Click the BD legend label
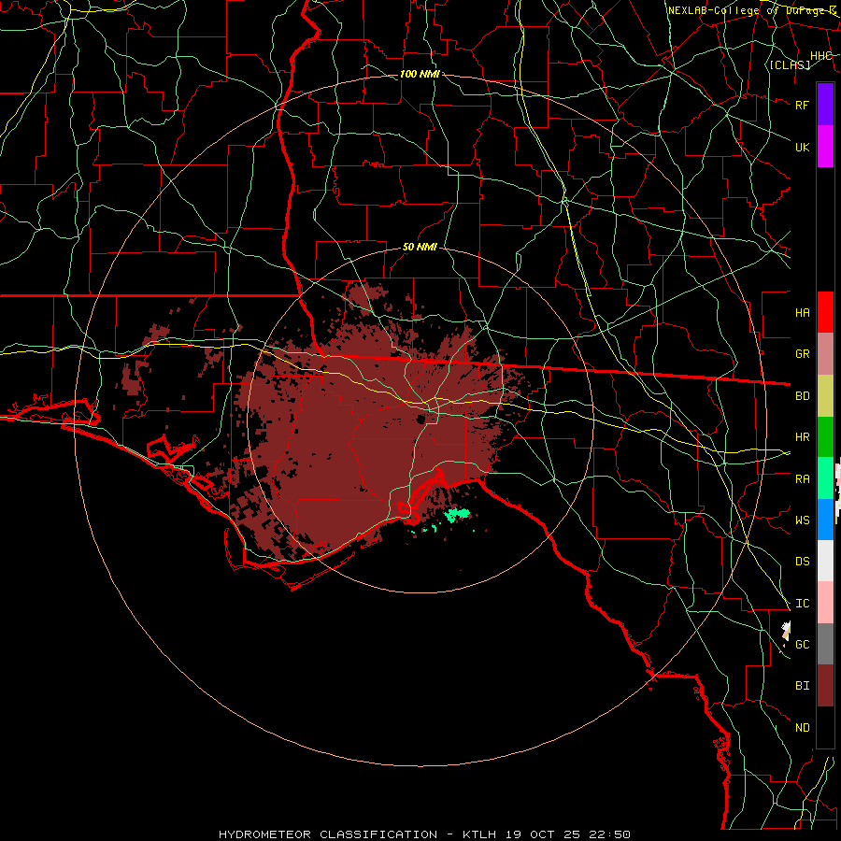841x841 pixels. [802, 396]
